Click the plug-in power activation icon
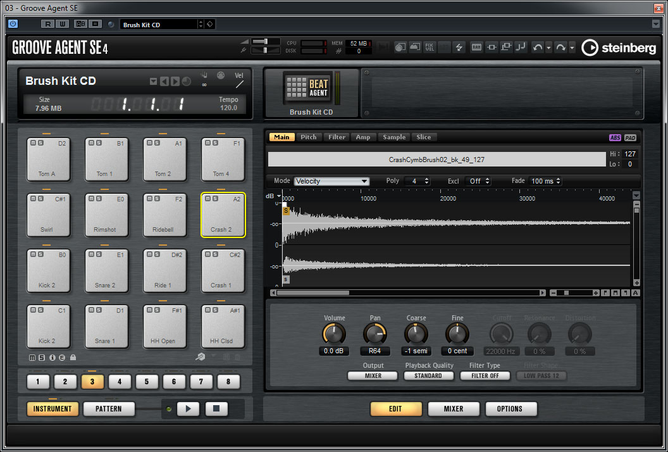Viewport: 668px width, 452px height. pyautogui.click(x=13, y=24)
